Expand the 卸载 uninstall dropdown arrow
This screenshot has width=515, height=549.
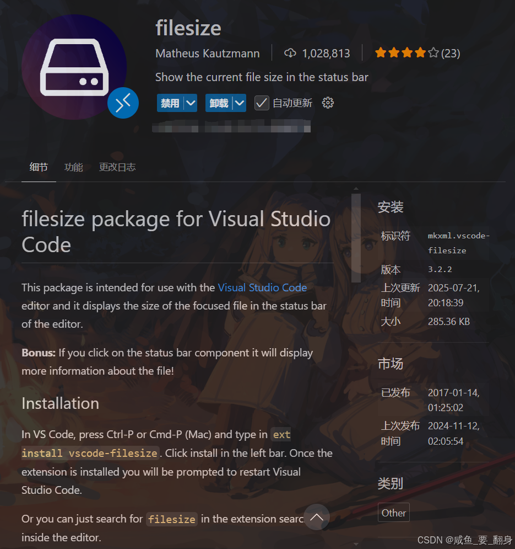tap(240, 103)
